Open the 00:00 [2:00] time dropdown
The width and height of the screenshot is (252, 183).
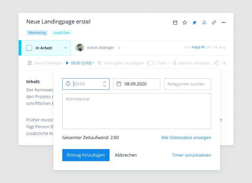pyautogui.click(x=82, y=63)
